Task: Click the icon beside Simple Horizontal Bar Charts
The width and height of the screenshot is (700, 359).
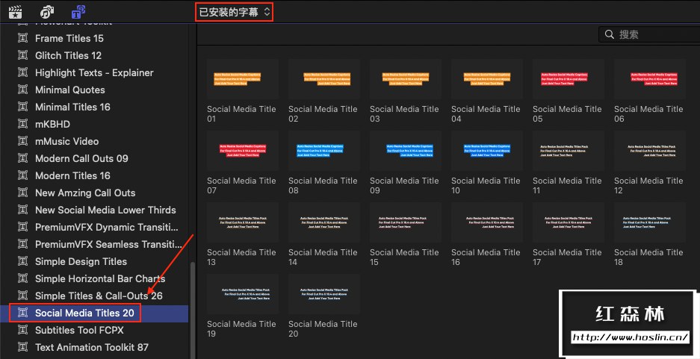Action: pos(22,278)
